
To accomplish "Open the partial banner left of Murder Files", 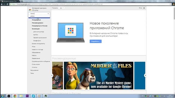I will (57, 76).
